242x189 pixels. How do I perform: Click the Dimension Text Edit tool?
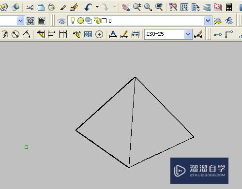coord(124,34)
